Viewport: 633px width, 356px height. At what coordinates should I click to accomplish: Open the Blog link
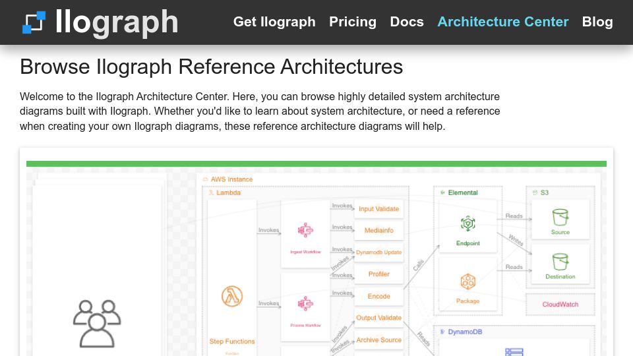pyautogui.click(x=597, y=22)
